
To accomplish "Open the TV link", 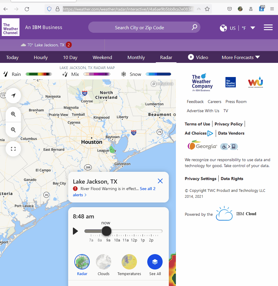I will [x=226, y=111].
